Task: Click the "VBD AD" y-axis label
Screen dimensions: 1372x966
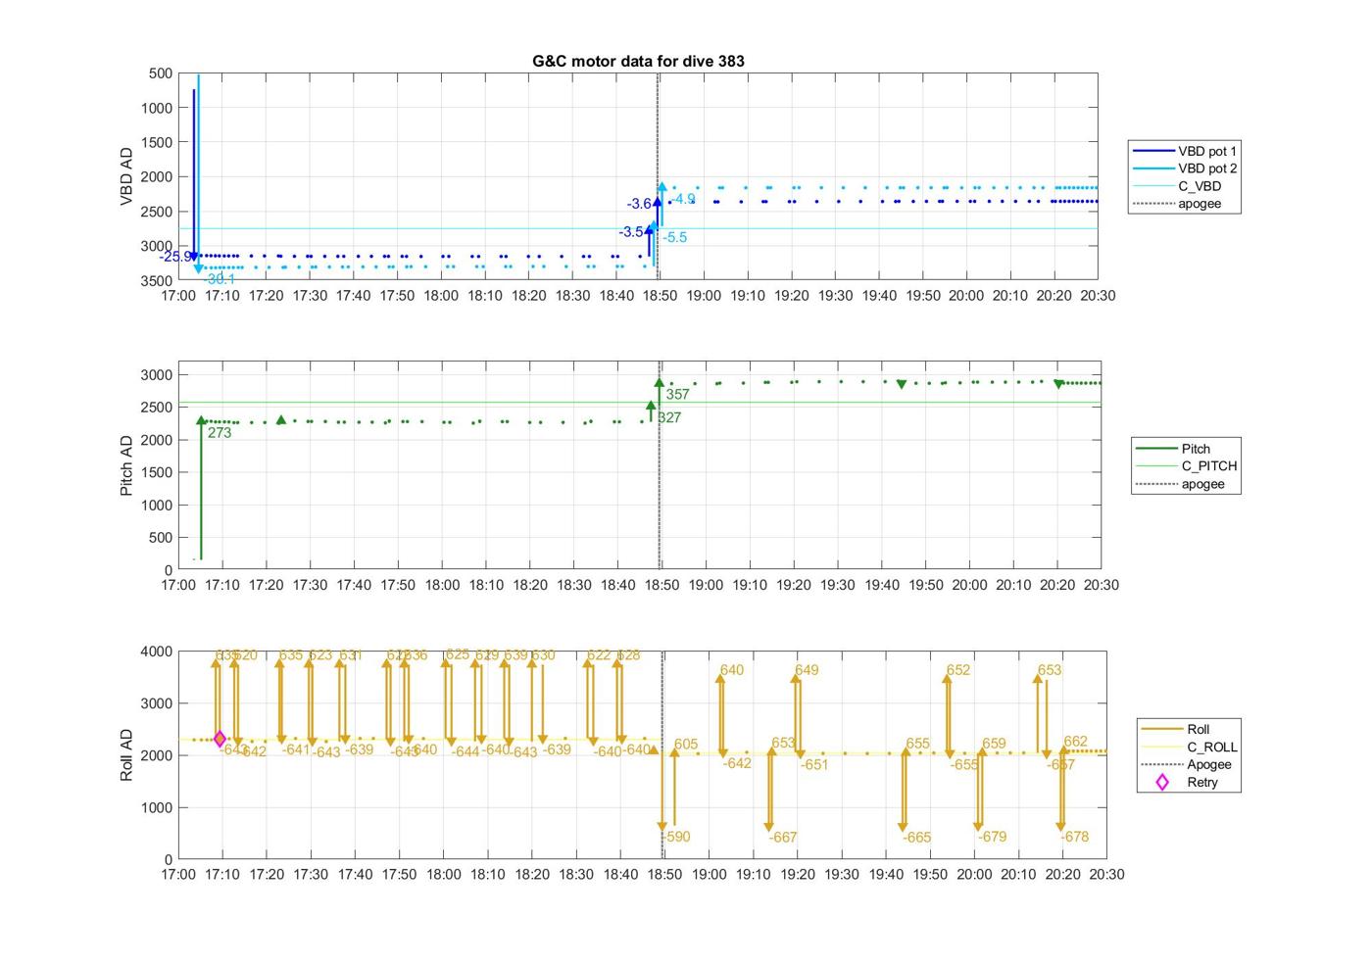Action: (126, 176)
